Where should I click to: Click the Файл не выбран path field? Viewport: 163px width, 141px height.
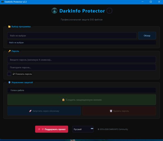(72, 36)
